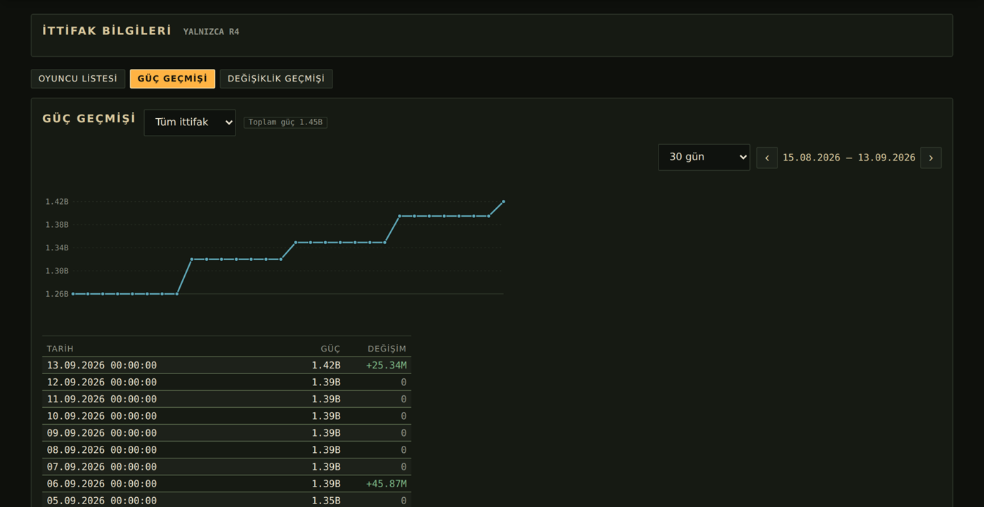Image resolution: width=984 pixels, height=507 pixels.
Task: Select row 11.09.2026 00:00:00
Action: (226, 399)
